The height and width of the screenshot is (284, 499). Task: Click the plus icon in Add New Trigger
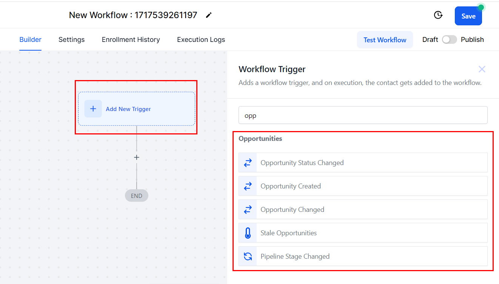[93, 109]
